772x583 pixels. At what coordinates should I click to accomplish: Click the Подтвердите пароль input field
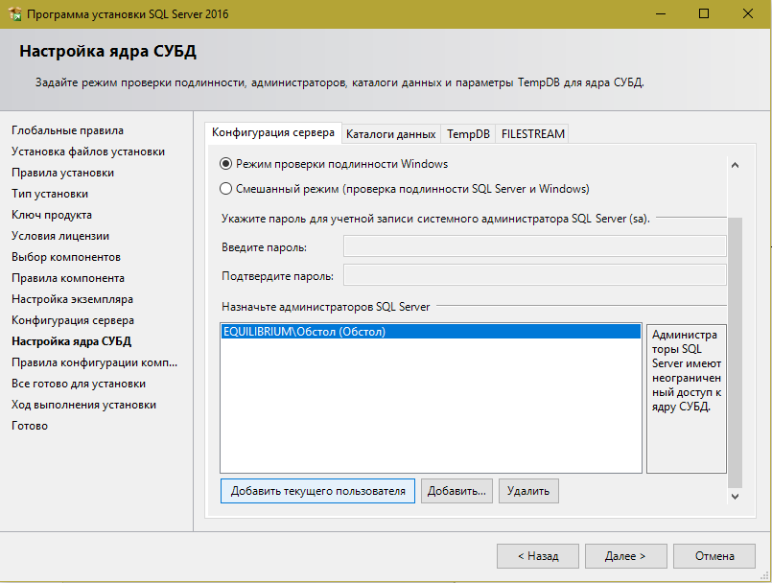[x=535, y=275]
